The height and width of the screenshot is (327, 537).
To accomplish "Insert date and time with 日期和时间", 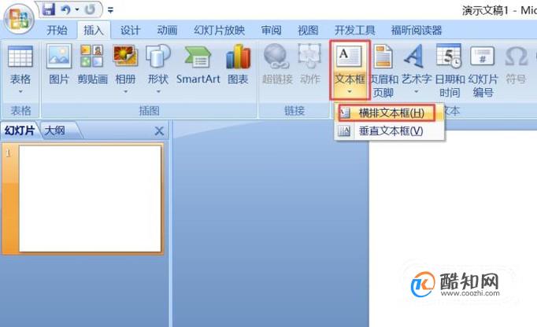I will pos(450,70).
